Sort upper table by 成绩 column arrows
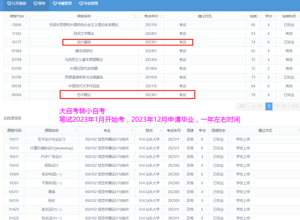This screenshot has width=300, height=220. tap(259, 16)
